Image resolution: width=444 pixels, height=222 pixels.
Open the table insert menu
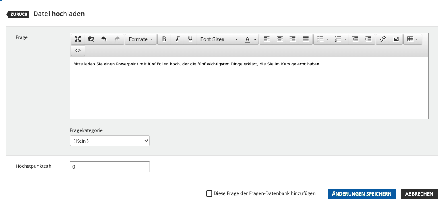click(413, 39)
